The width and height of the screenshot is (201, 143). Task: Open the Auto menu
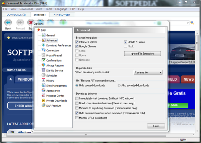pyautogui.click(x=39, y=9)
